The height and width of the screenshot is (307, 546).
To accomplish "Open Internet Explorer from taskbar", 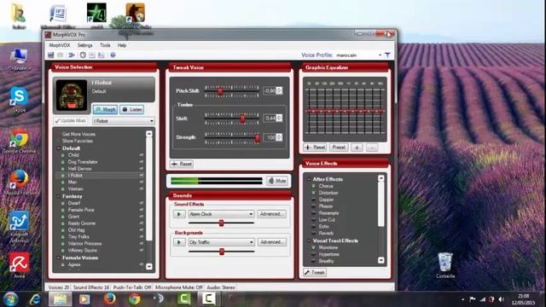I will click(x=35, y=299).
